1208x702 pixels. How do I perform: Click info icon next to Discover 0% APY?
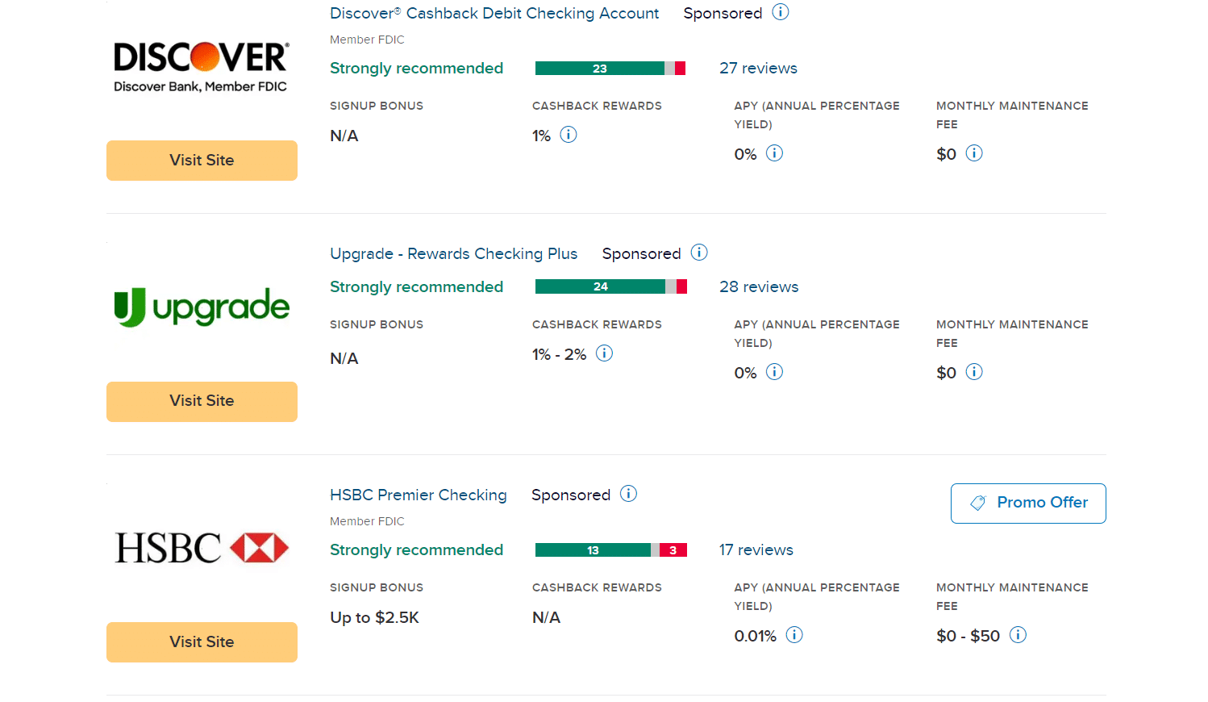click(x=774, y=153)
